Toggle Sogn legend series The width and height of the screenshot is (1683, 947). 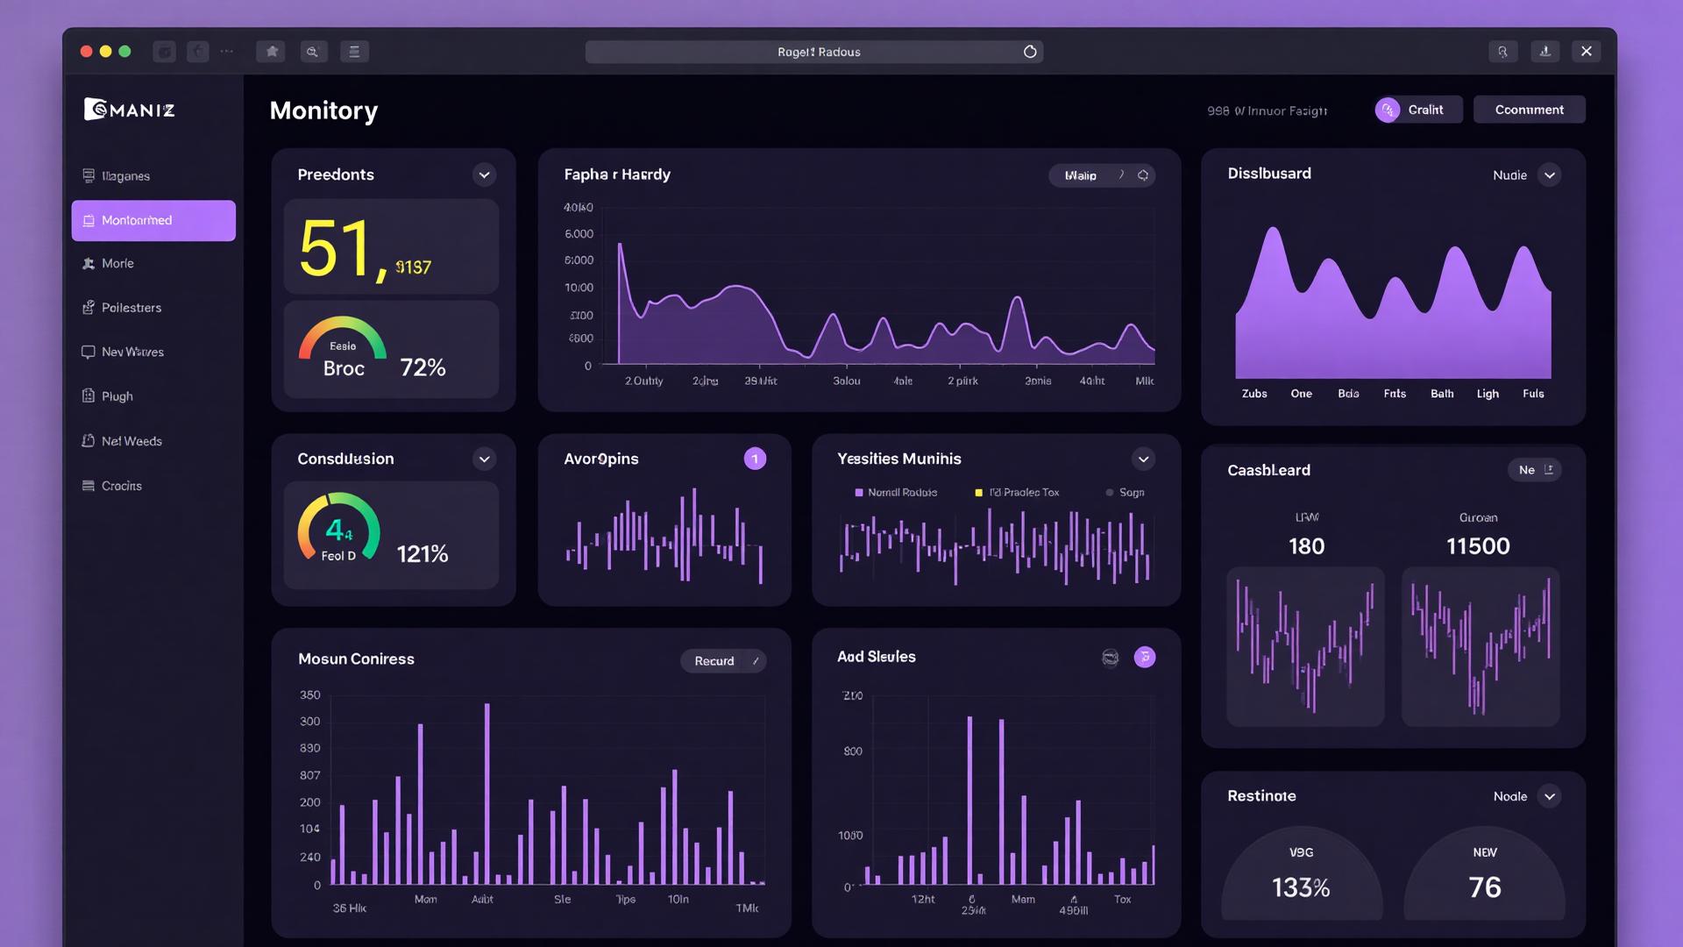coord(1125,493)
